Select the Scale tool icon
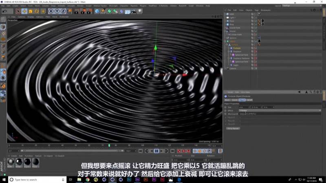Viewport: 326px width, 183px height. click(x=31, y=11)
